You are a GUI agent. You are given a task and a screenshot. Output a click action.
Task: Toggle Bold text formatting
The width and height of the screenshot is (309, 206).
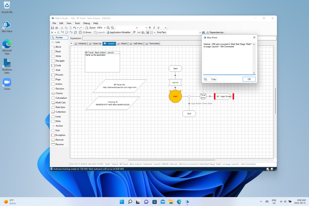pos(150,28)
